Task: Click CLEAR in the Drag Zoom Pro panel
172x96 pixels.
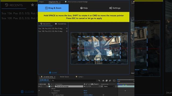Action: coord(53,73)
